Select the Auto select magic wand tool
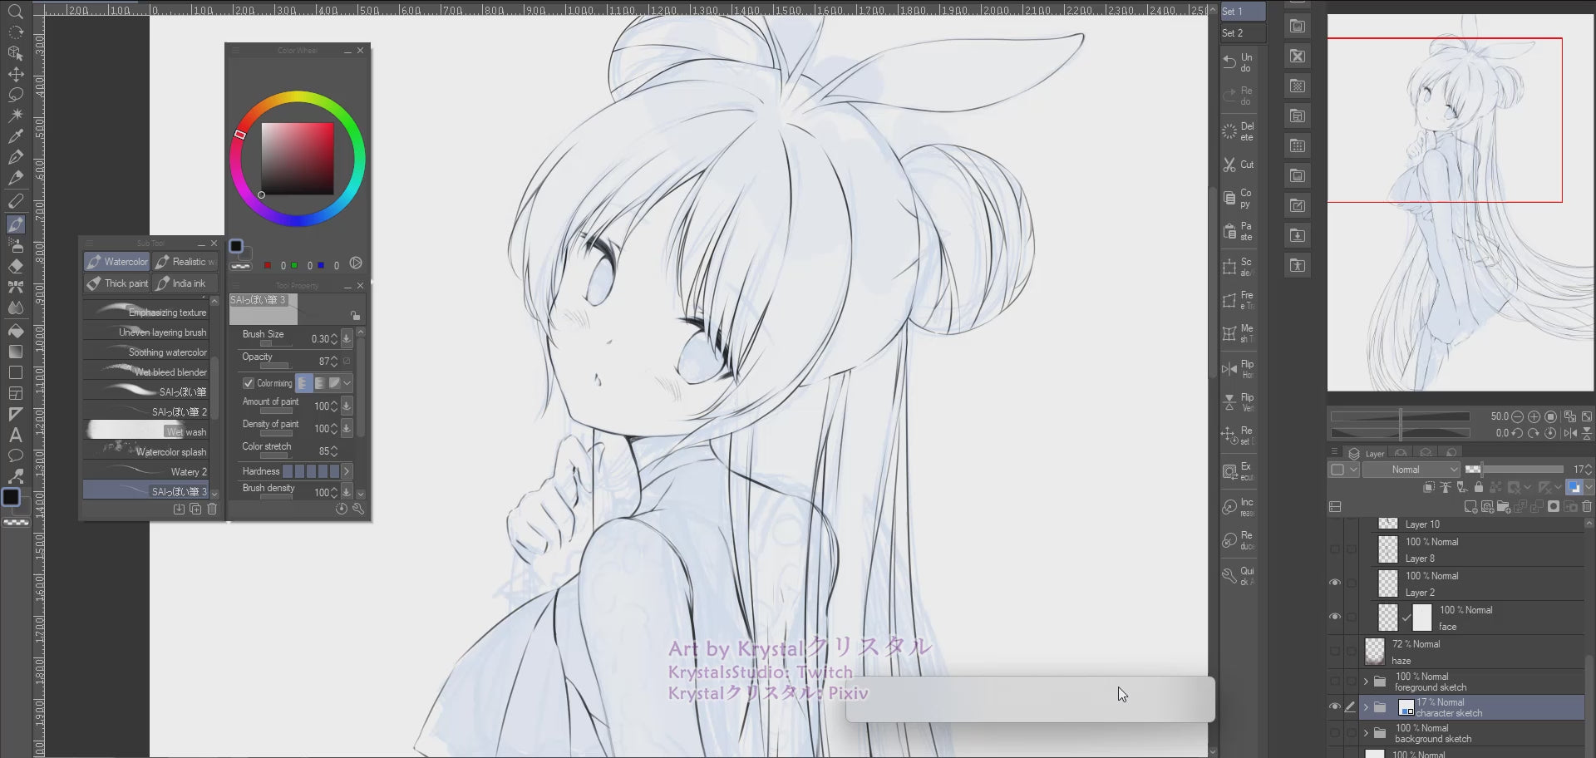The width and height of the screenshot is (1596, 758). click(x=15, y=116)
